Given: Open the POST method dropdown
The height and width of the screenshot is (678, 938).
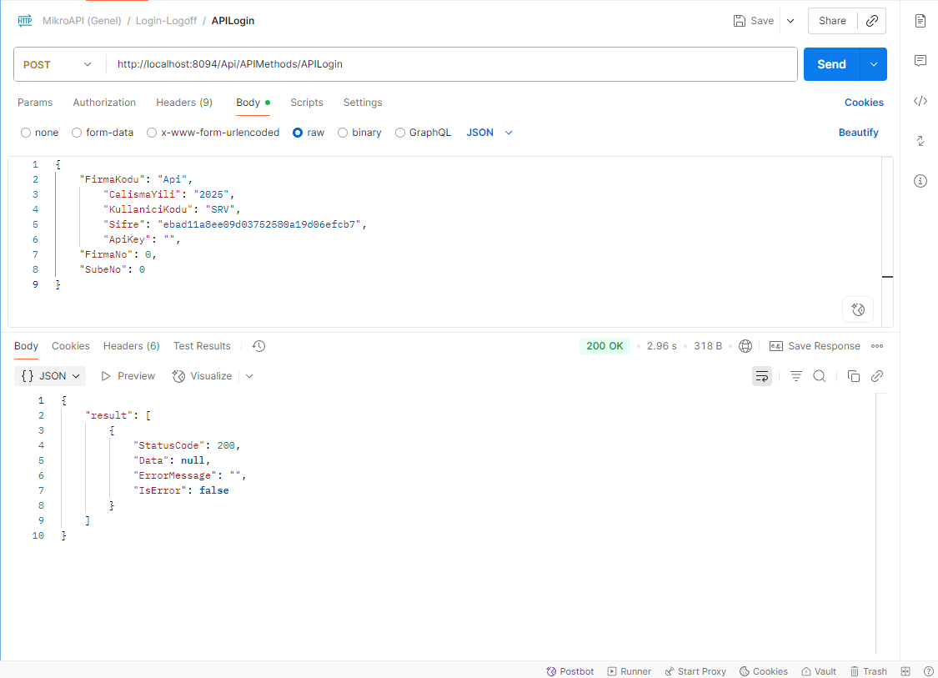Looking at the screenshot, I should [x=58, y=64].
